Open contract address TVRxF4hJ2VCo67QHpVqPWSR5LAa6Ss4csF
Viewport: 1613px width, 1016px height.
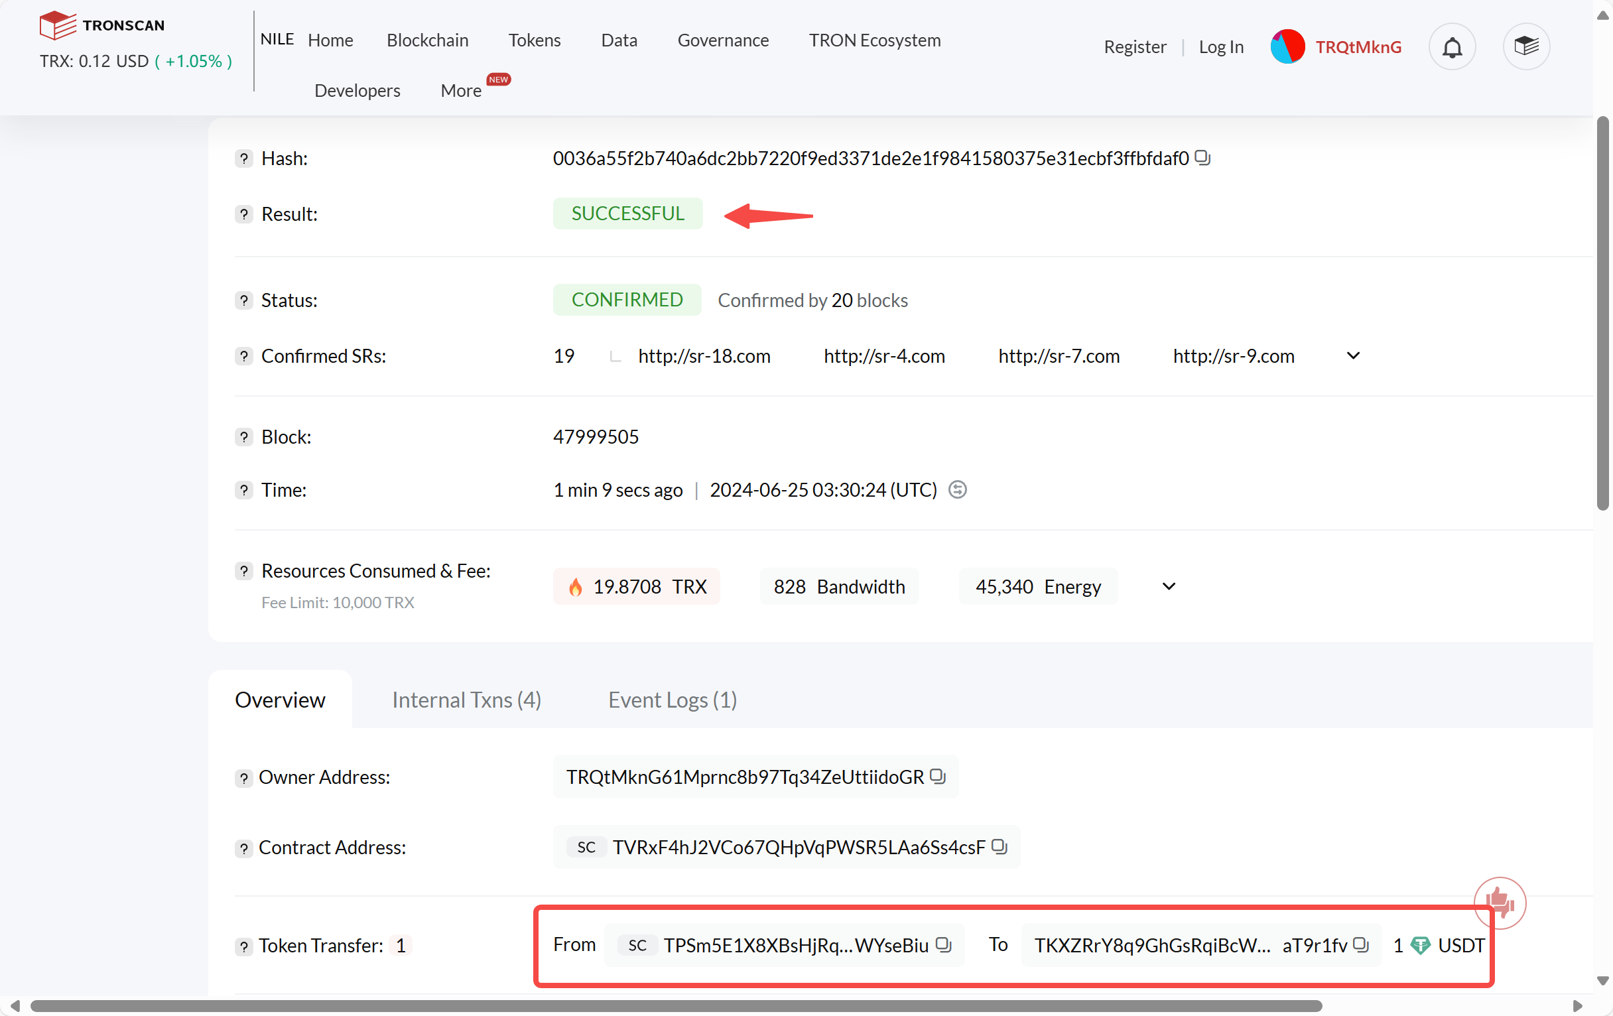(x=799, y=848)
